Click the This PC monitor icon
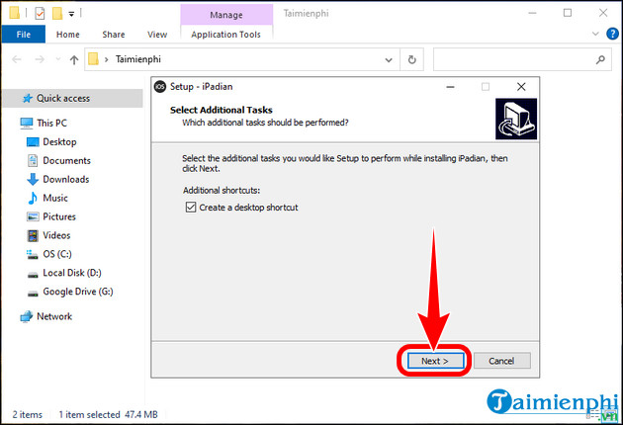 click(27, 124)
